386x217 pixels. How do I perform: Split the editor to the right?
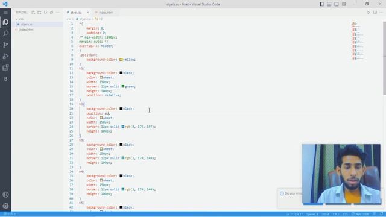click(375, 13)
